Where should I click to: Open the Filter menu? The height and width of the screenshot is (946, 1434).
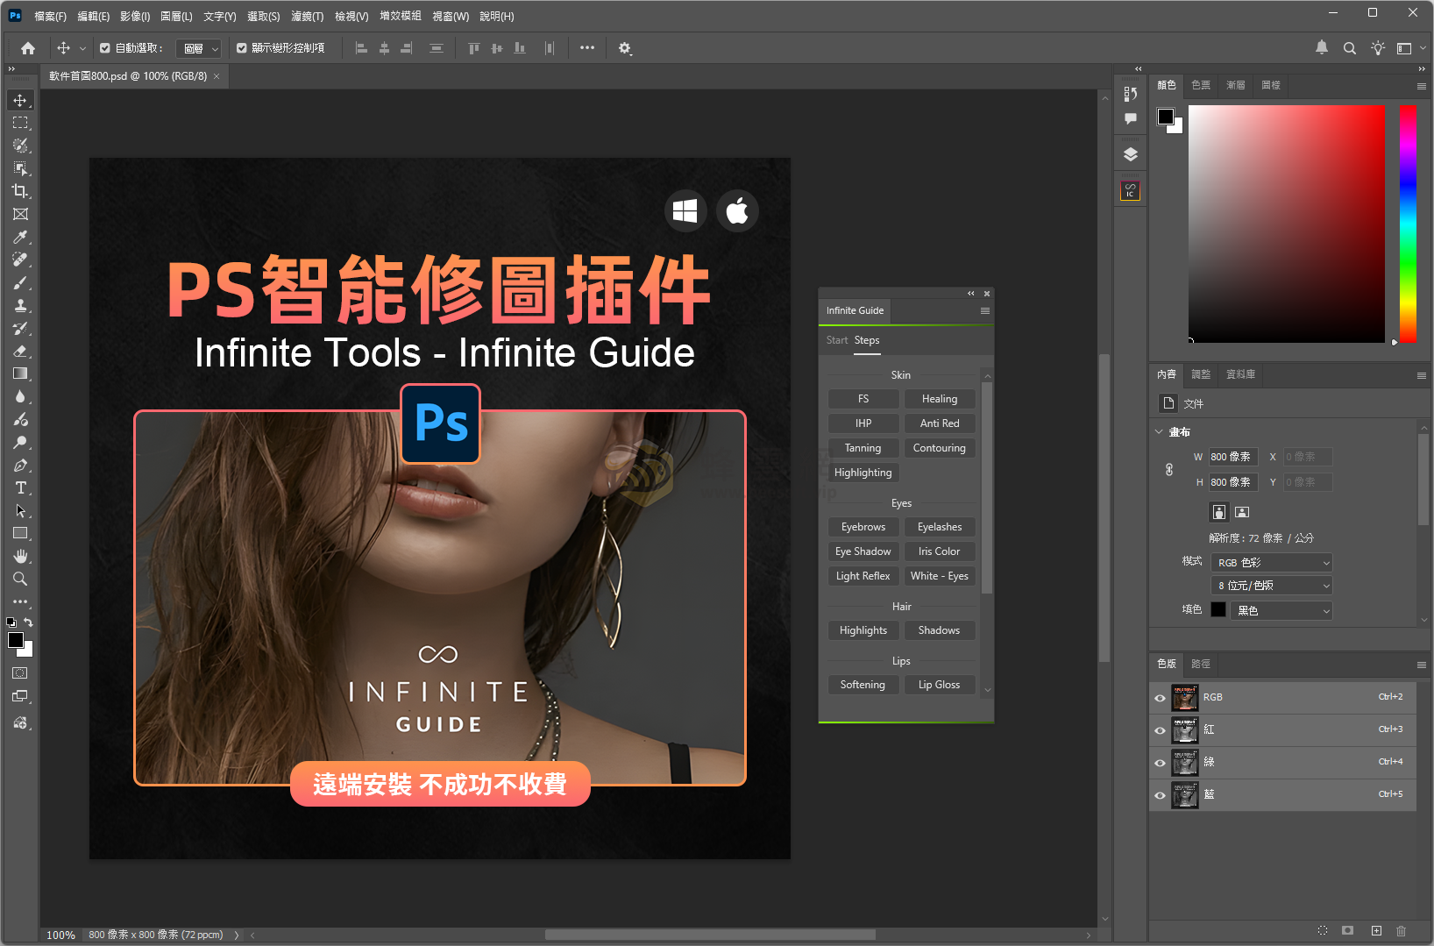(x=308, y=16)
